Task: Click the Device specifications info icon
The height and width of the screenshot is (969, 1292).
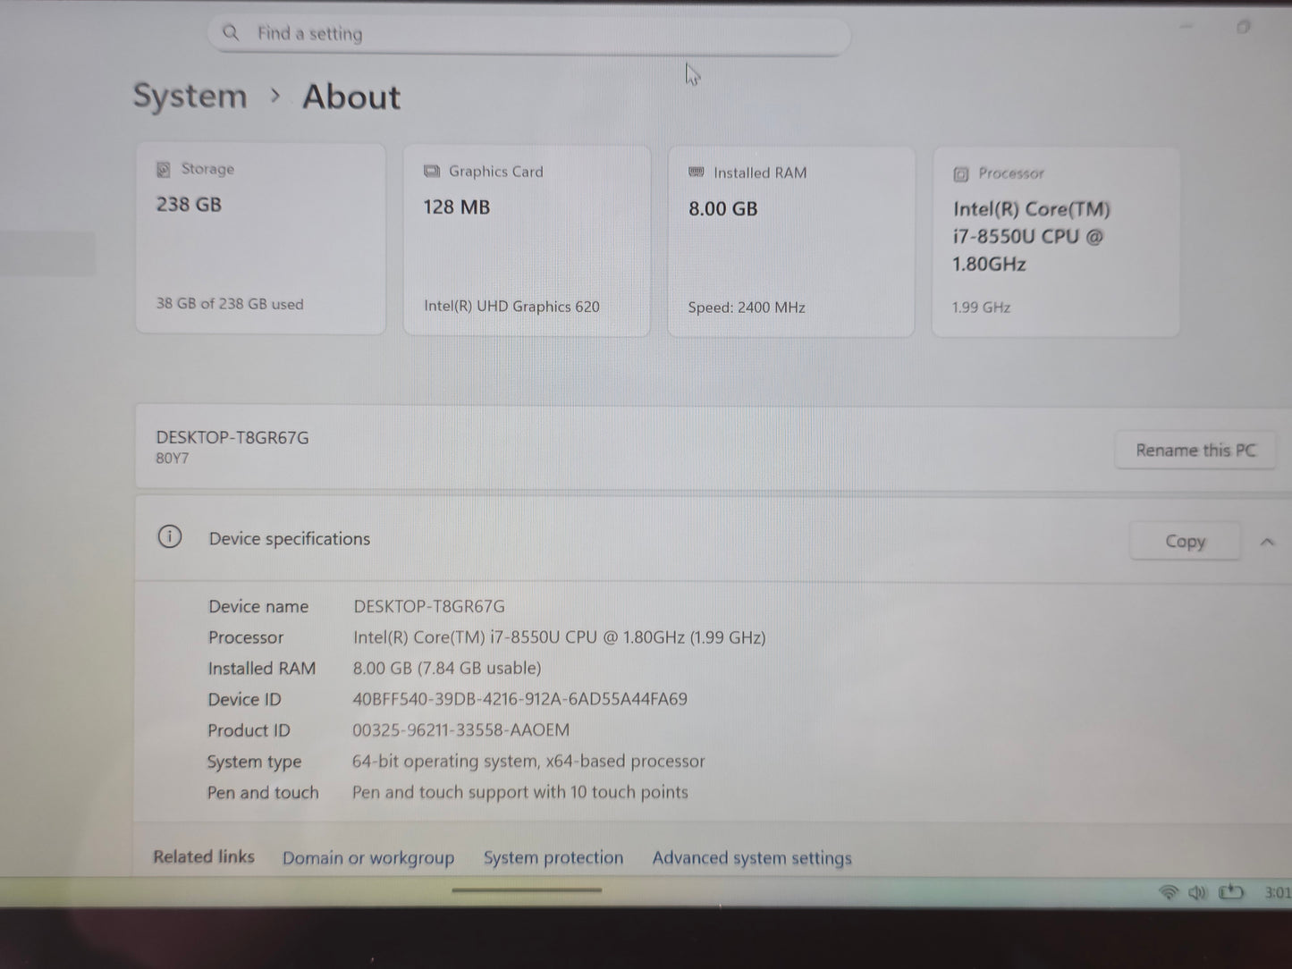Action: pyautogui.click(x=169, y=536)
